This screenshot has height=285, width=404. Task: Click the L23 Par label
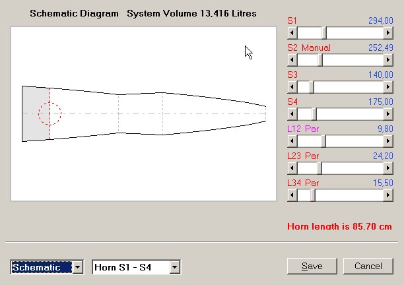(x=303, y=156)
